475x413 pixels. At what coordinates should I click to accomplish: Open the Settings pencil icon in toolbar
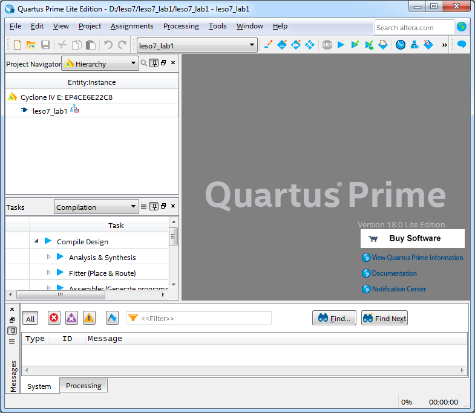click(268, 45)
